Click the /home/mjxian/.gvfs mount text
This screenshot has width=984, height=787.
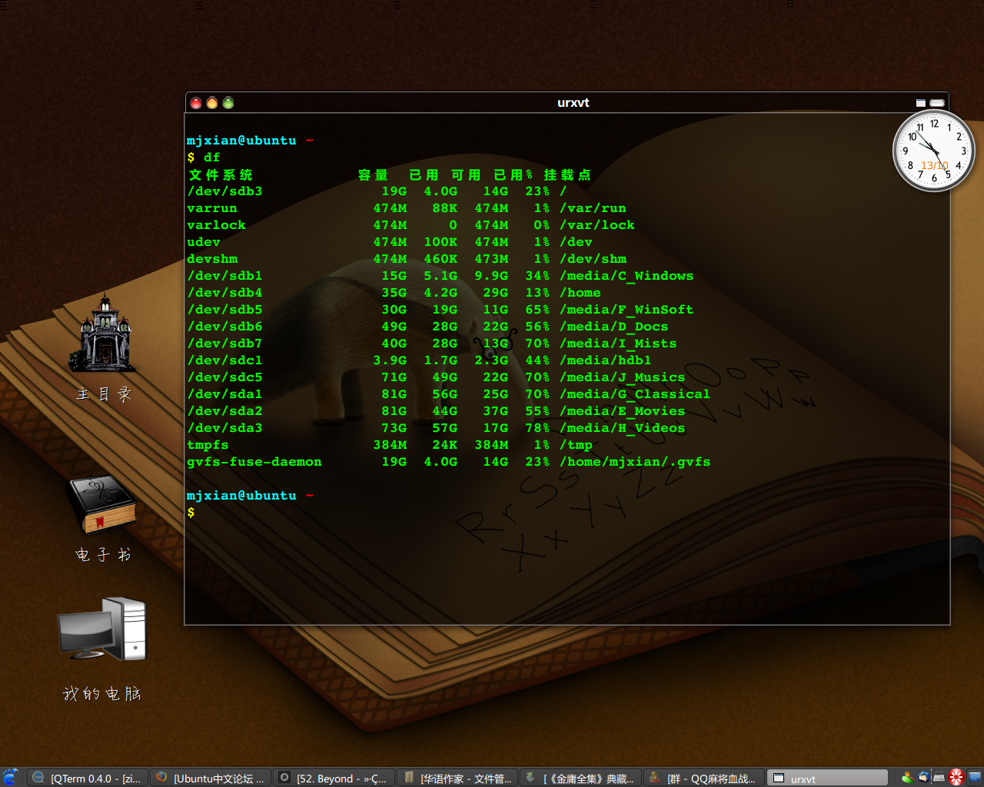[x=635, y=462]
